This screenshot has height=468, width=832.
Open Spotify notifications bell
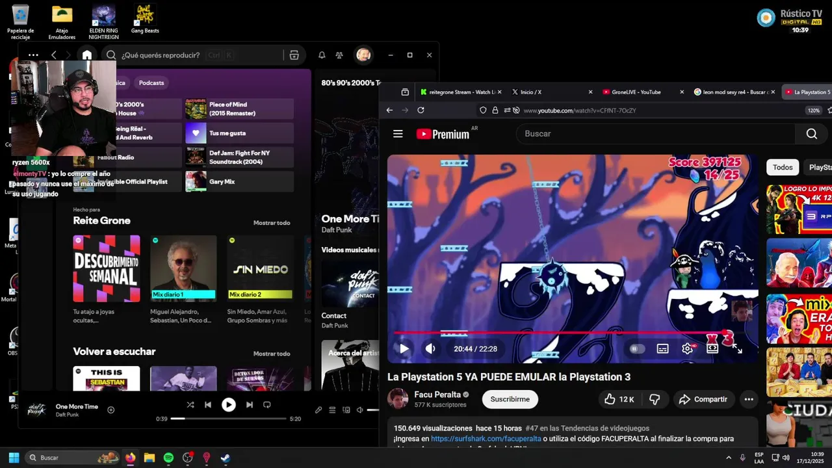[x=322, y=55]
